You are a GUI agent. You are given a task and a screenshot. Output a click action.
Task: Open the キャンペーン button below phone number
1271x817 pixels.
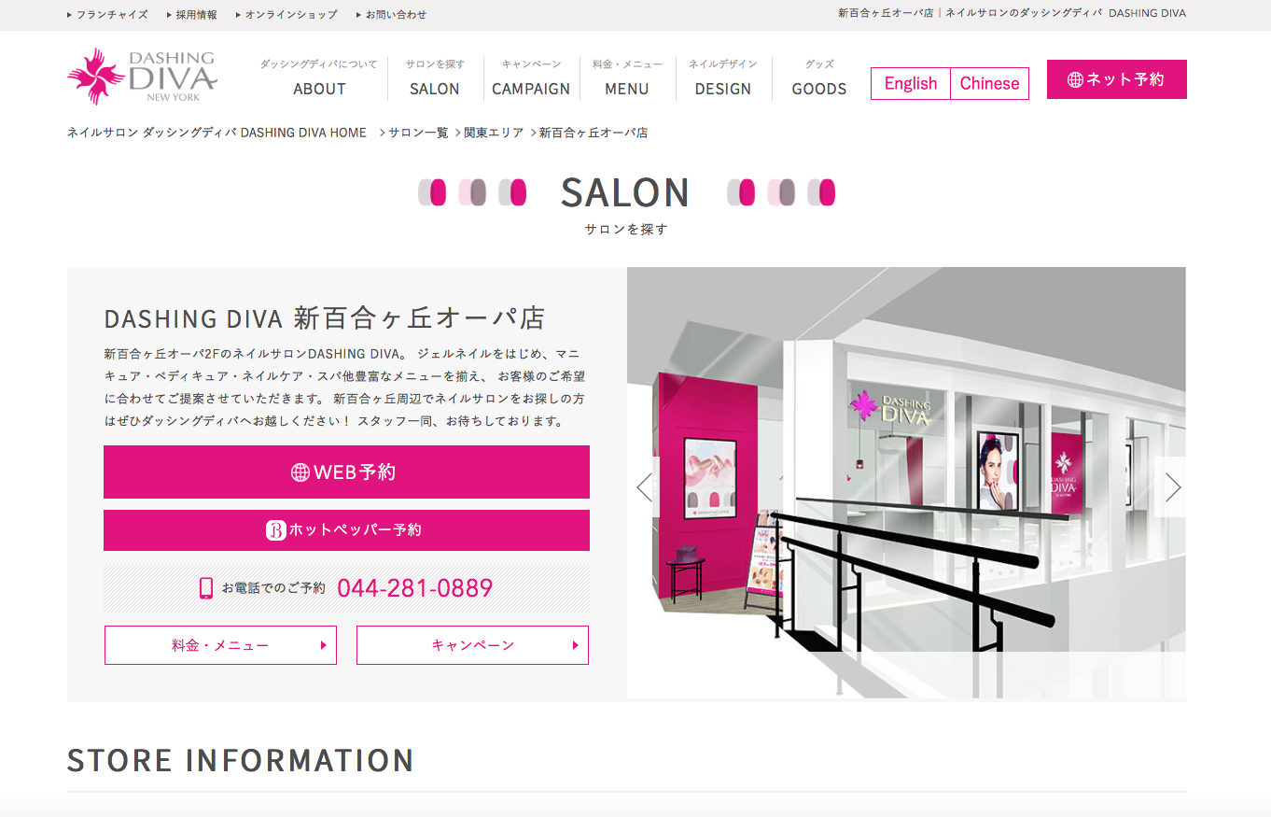(x=472, y=645)
